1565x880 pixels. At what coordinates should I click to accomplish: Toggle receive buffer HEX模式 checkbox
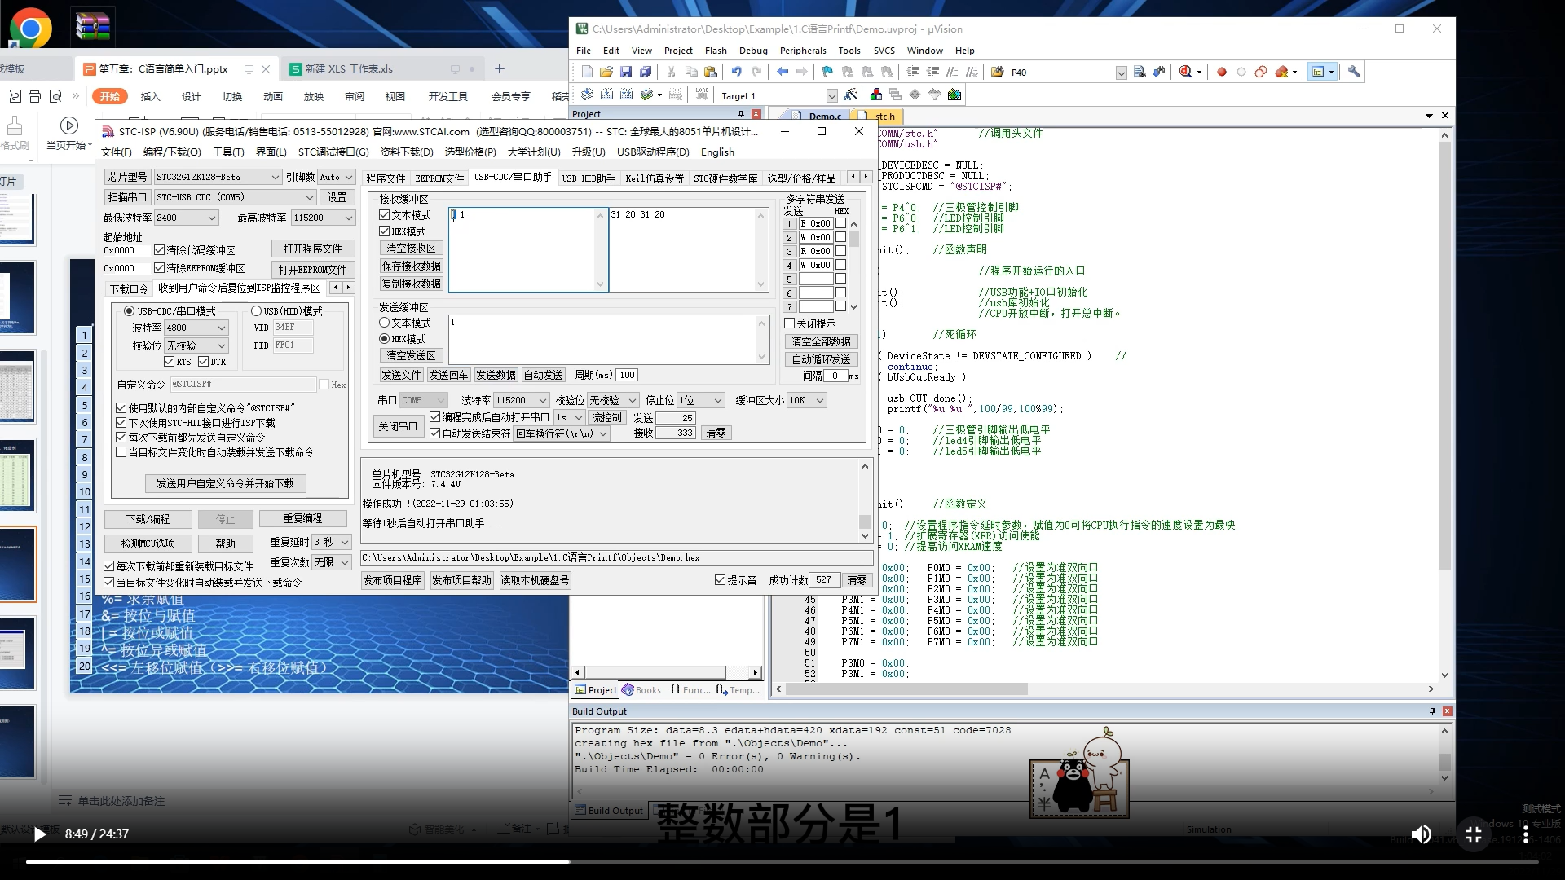click(385, 231)
